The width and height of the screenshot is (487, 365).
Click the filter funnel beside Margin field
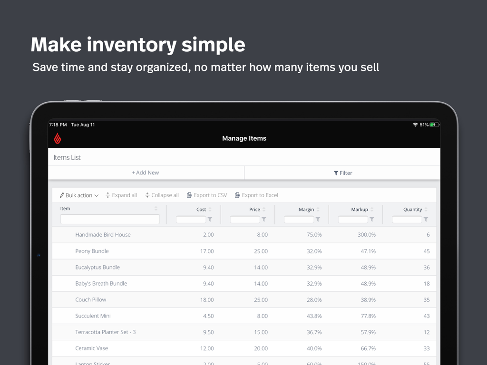click(317, 219)
